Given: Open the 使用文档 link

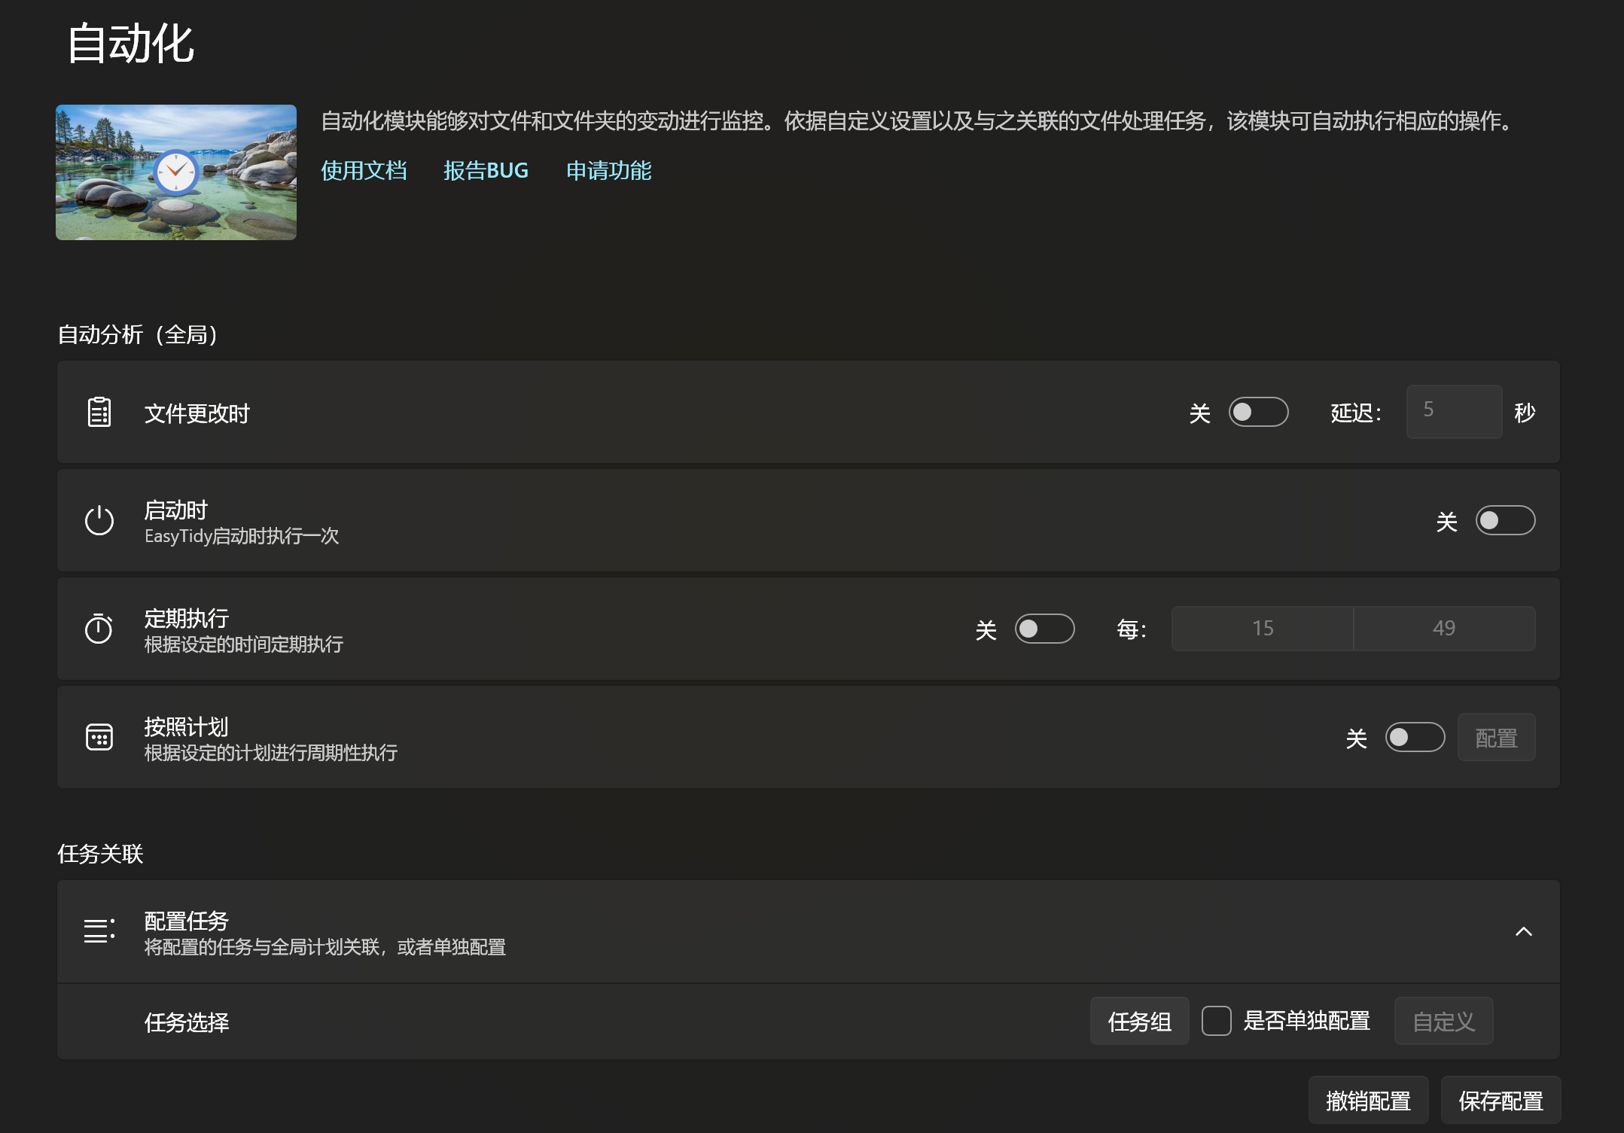Looking at the screenshot, I should pos(364,171).
